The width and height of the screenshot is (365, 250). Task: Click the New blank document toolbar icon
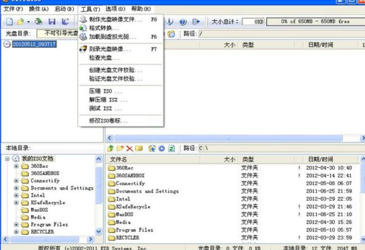10,21
